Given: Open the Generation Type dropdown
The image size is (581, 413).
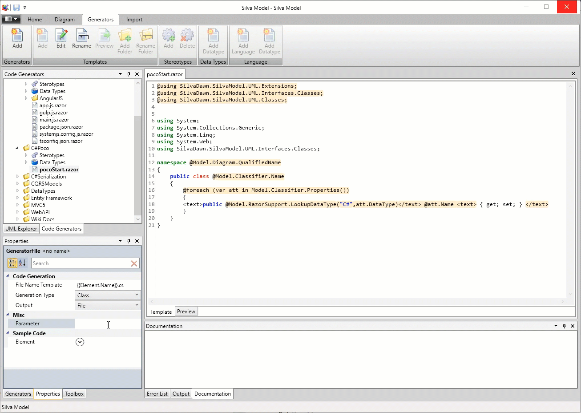Looking at the screenshot, I should click(108, 295).
